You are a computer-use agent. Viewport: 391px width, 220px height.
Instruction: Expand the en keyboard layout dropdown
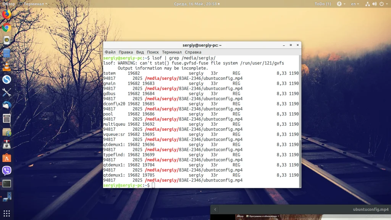[x=355, y=4]
